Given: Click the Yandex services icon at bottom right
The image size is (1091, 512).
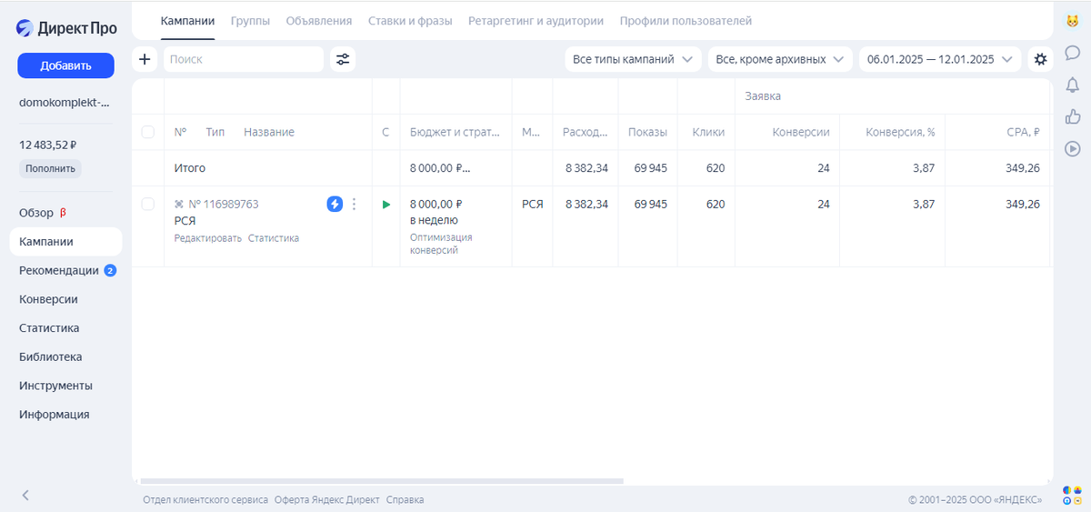Looking at the screenshot, I should coord(1072,495).
